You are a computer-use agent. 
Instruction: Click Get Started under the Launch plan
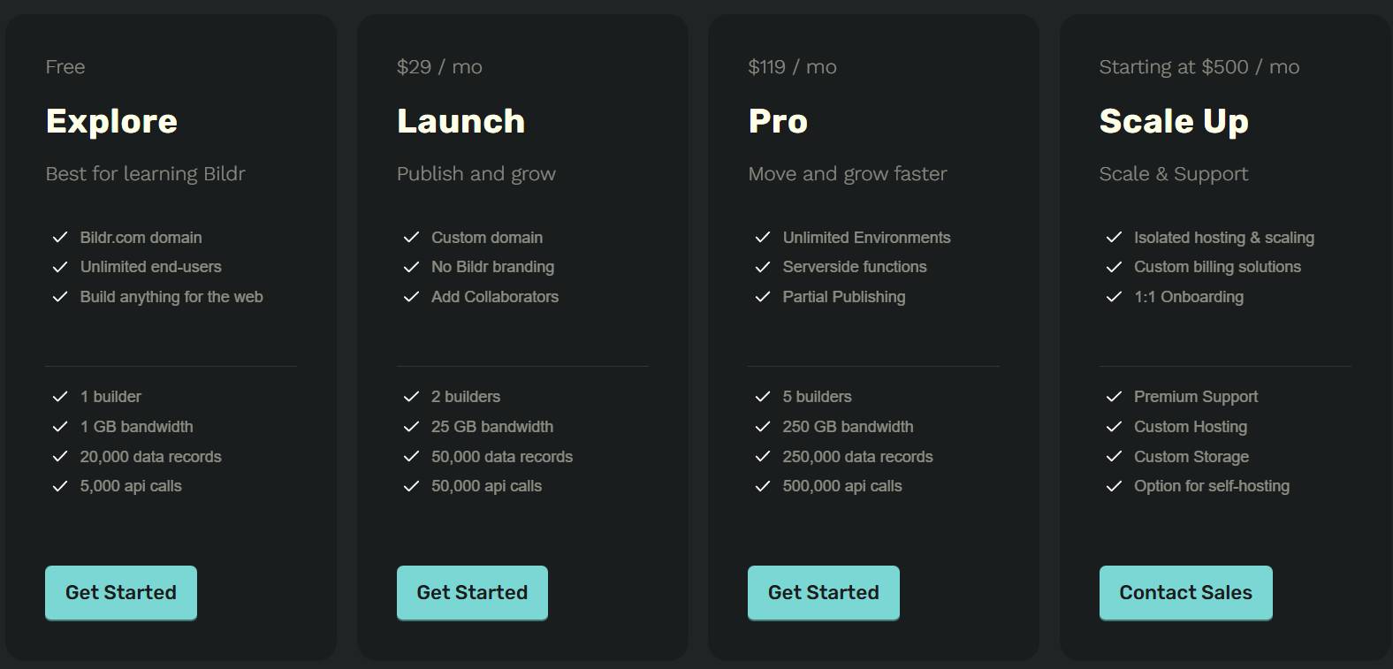(x=472, y=592)
